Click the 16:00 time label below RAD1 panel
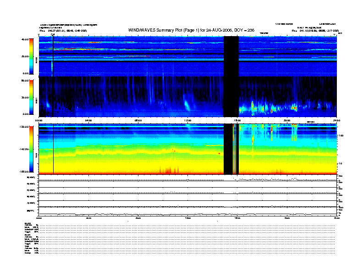The width and height of the screenshot is (363, 280). pos(237,120)
